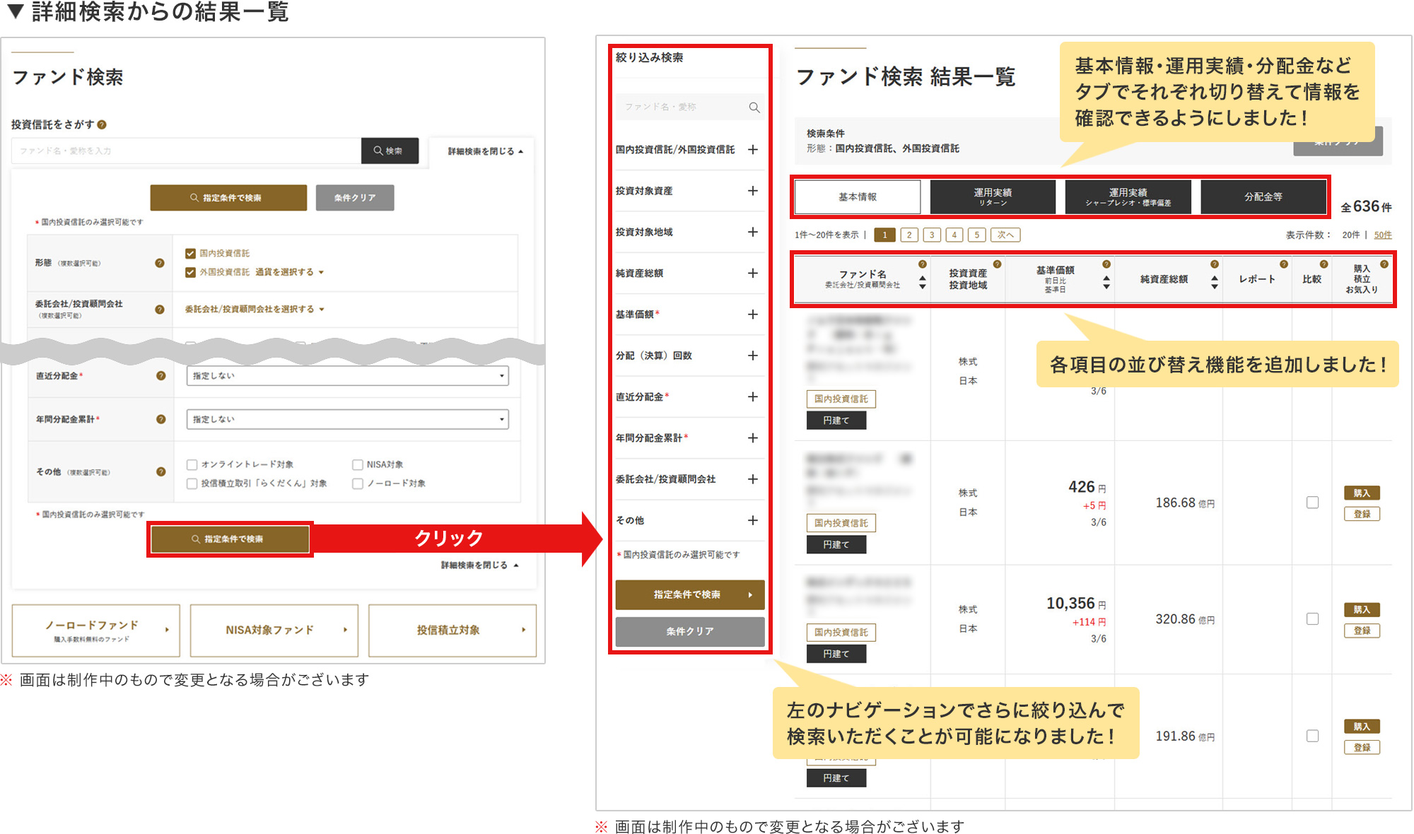Click help icon on 基準価額 column header
The image size is (1414, 834).
point(1106,264)
